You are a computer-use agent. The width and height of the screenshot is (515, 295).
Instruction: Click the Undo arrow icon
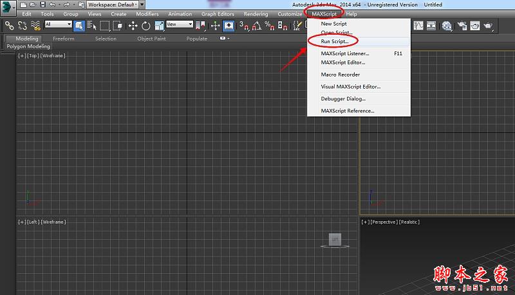[52, 4]
